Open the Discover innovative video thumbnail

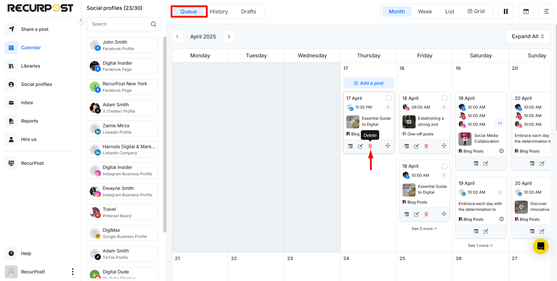[521, 207]
